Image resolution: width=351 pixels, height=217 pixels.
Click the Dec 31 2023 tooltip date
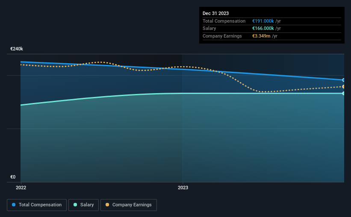click(215, 13)
